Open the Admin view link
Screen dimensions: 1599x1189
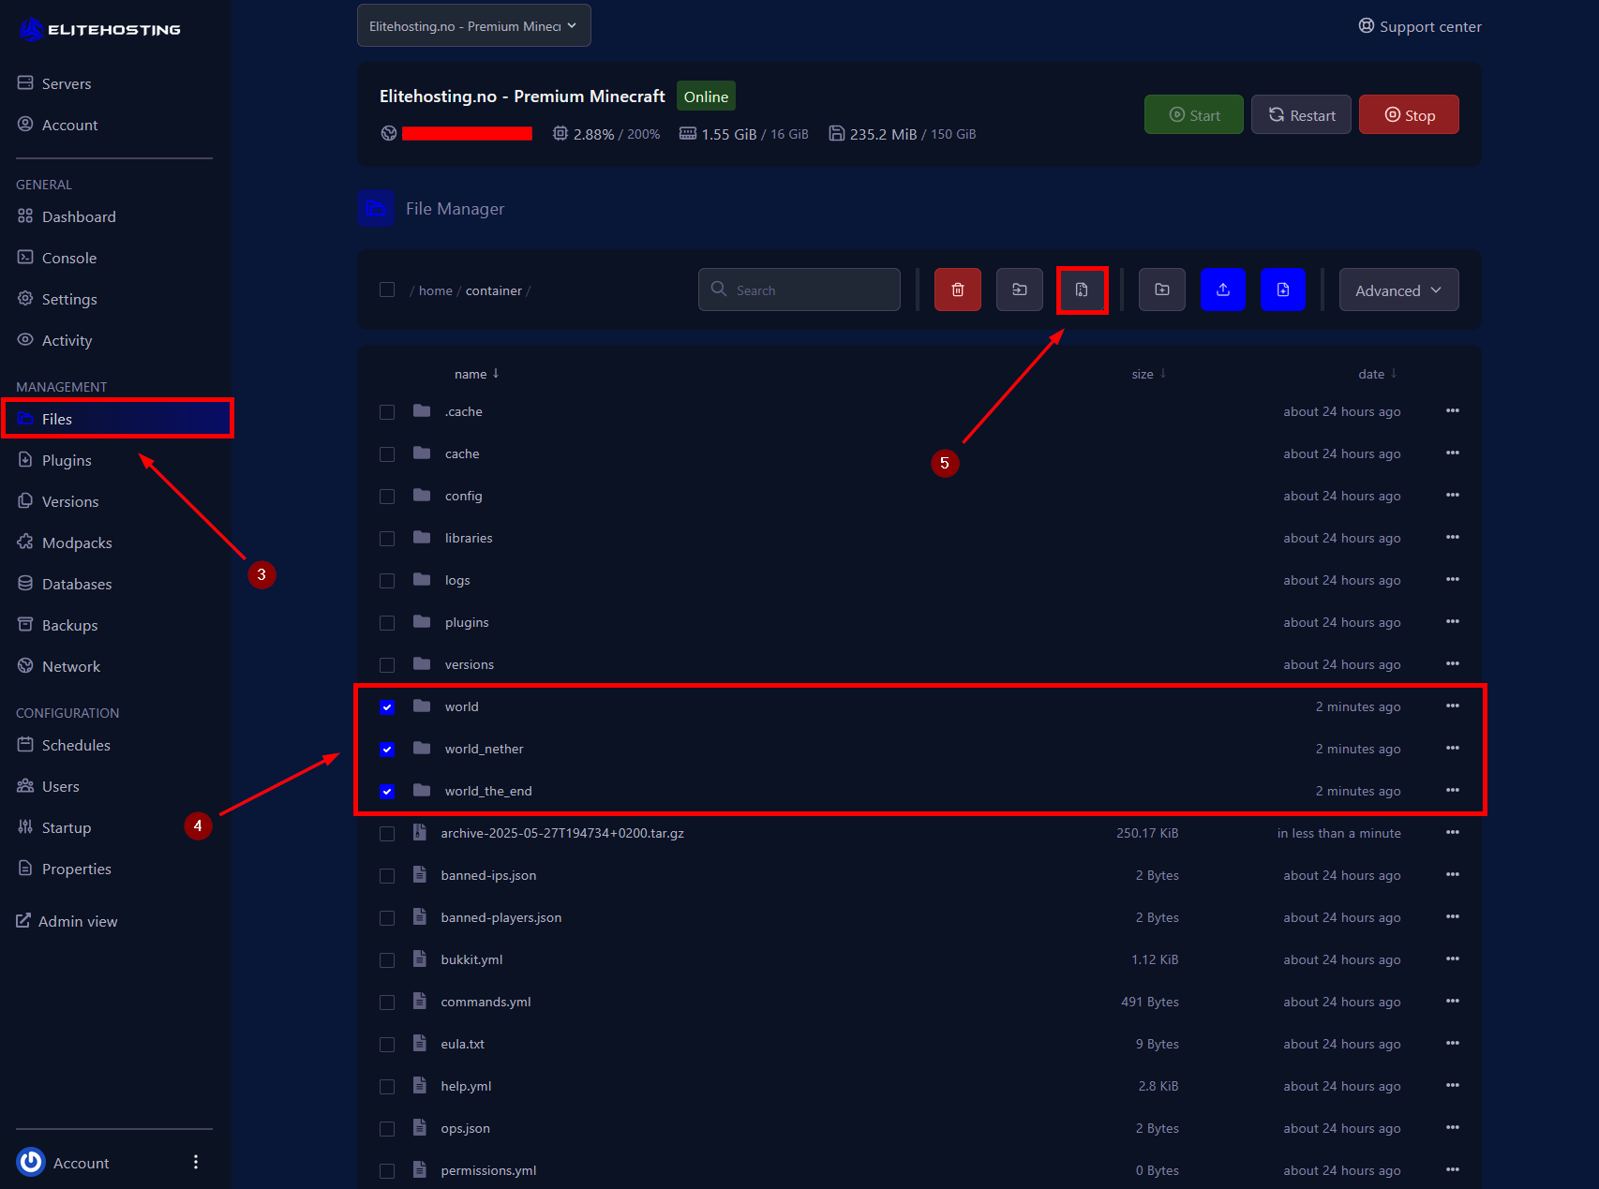tap(67, 921)
